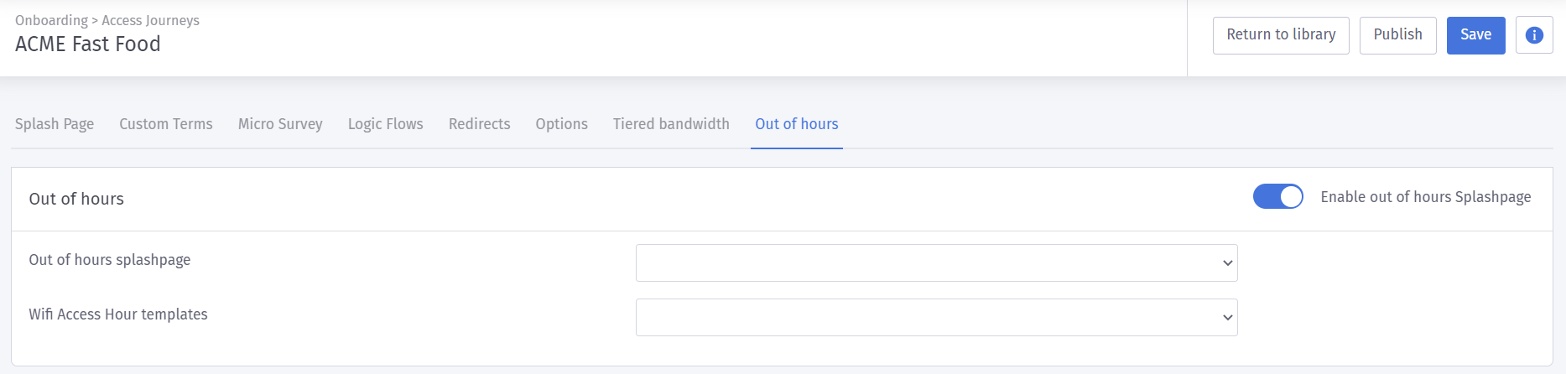This screenshot has height=374, width=1566.
Task: Select the Logic Flows tab
Action: pyautogui.click(x=386, y=124)
